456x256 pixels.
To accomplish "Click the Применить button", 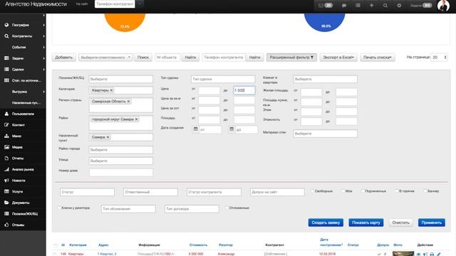I will tap(432, 223).
